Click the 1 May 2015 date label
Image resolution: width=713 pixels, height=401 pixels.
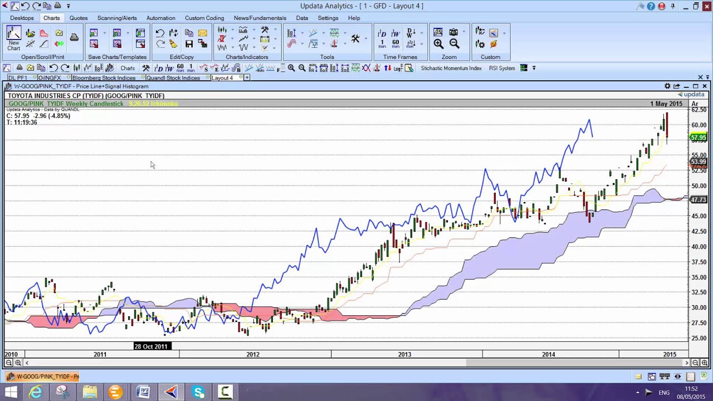(x=666, y=104)
